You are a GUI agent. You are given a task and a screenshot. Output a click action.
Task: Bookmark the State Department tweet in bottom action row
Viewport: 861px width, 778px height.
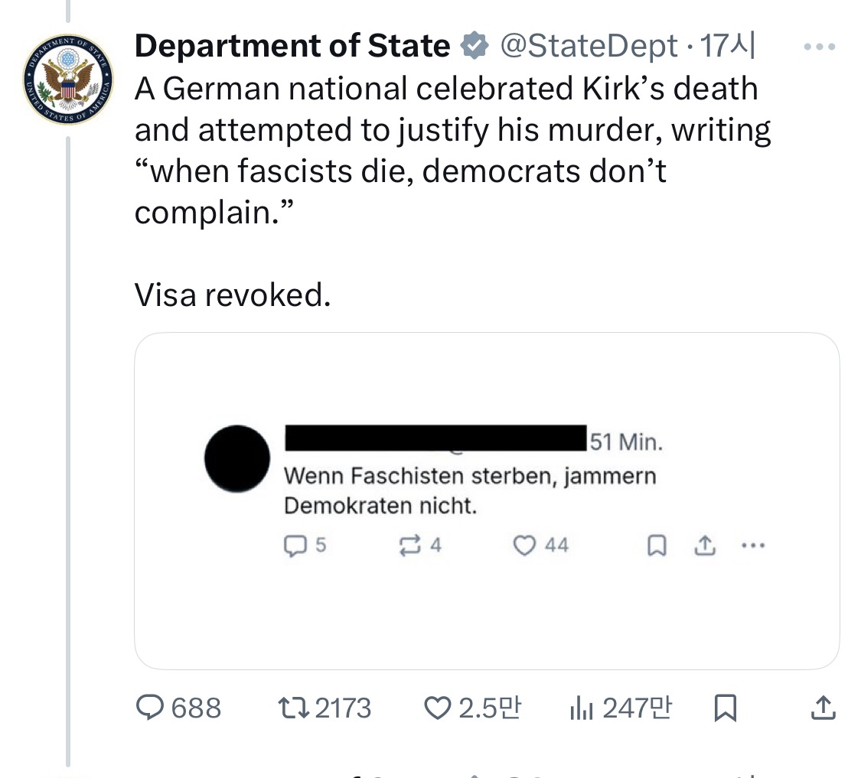tap(724, 708)
